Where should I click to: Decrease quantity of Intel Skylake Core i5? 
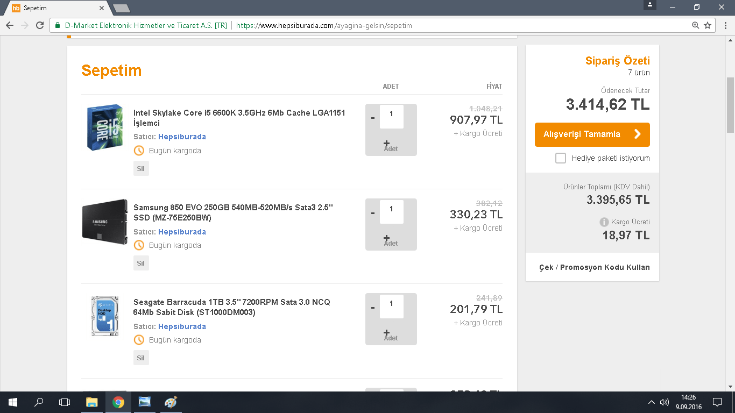point(373,117)
